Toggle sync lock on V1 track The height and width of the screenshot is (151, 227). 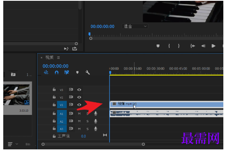click(71, 105)
